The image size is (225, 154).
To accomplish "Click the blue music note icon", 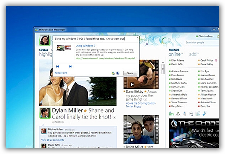I will pos(205,113).
